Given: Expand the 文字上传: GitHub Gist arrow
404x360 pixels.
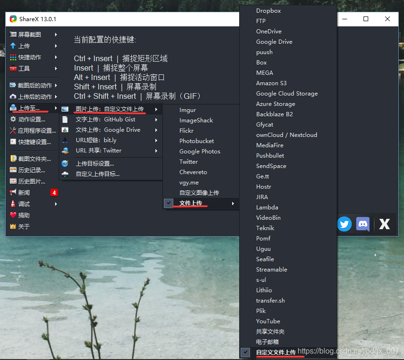Looking at the screenshot, I should (x=156, y=120).
